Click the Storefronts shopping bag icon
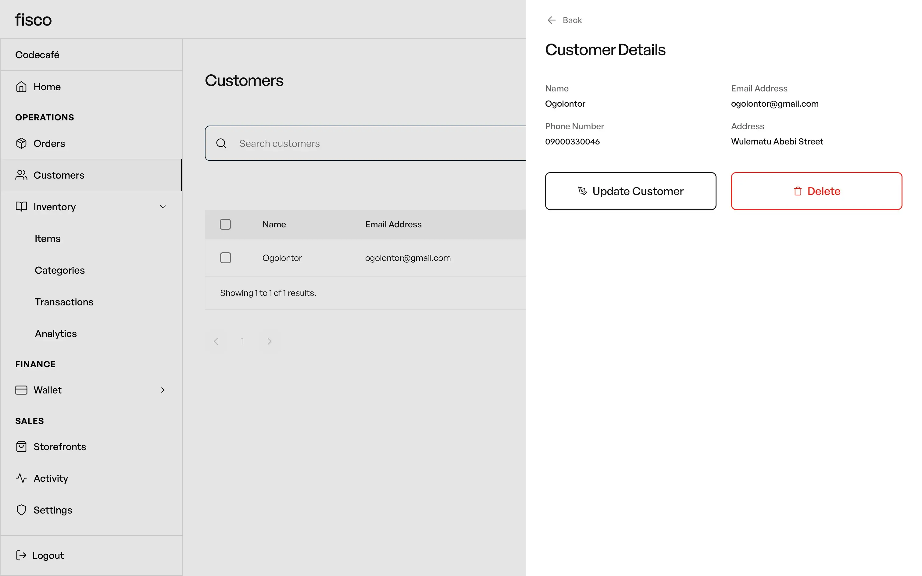This screenshot has height=576, width=922. [21, 446]
